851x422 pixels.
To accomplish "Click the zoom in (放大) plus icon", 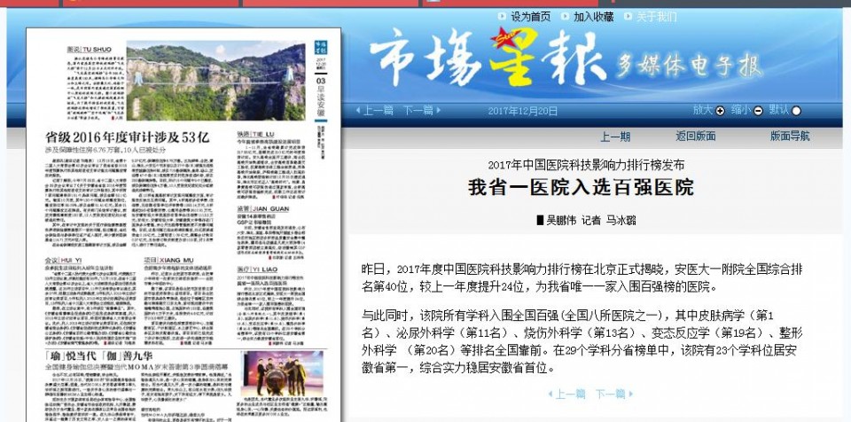I will coord(720,111).
